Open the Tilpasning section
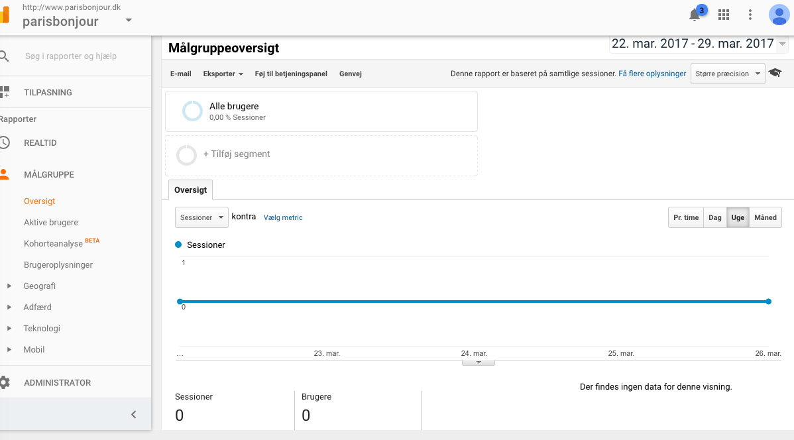Screen dimensions: 794x440 (x=48, y=92)
